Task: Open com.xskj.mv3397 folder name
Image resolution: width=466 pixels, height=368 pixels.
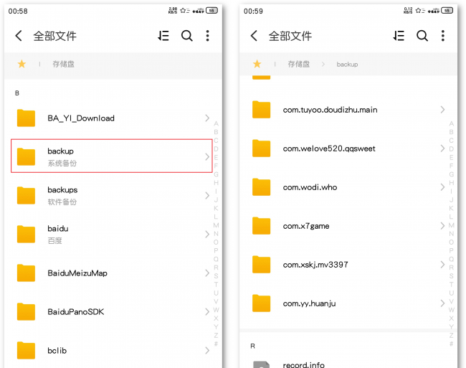Action: click(x=315, y=265)
